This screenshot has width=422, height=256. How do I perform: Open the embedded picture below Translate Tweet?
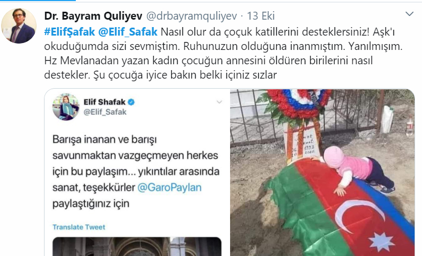point(137,246)
